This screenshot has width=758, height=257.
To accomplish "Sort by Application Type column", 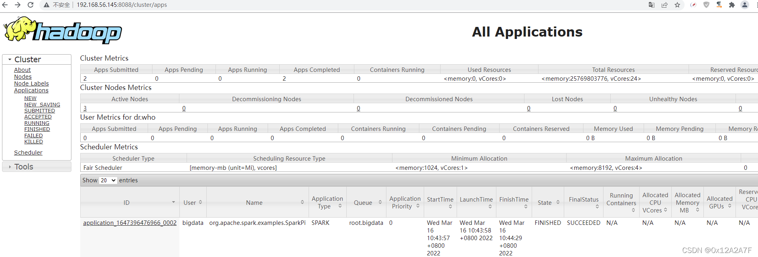I will click(340, 206).
